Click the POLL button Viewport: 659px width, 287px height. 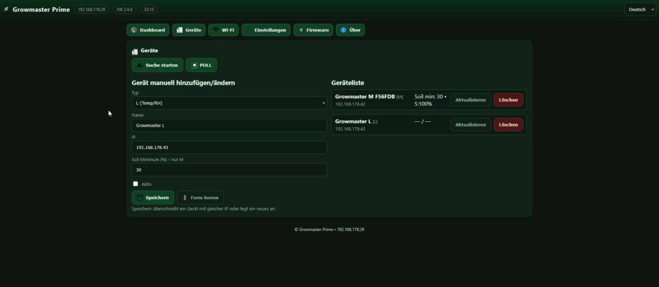point(201,65)
